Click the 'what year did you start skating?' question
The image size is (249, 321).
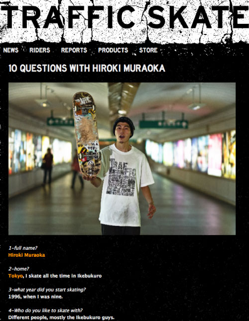tap(47, 290)
